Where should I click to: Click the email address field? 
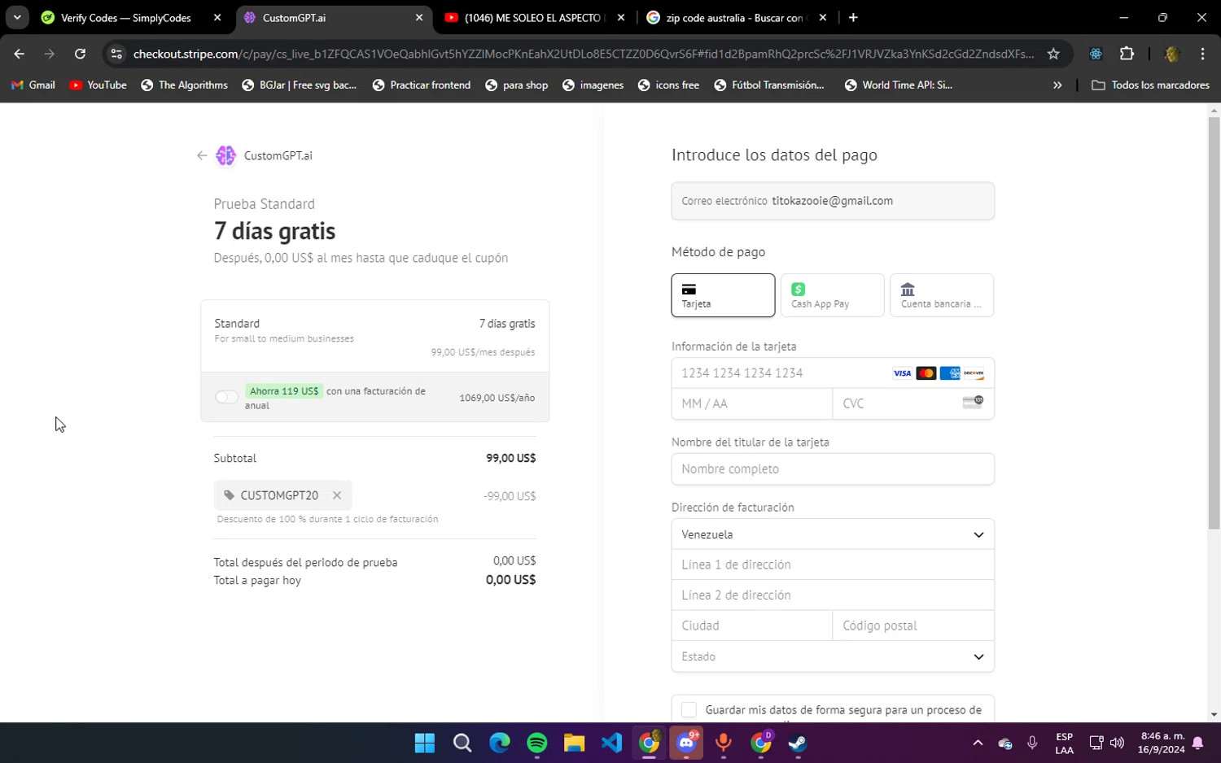833,201
